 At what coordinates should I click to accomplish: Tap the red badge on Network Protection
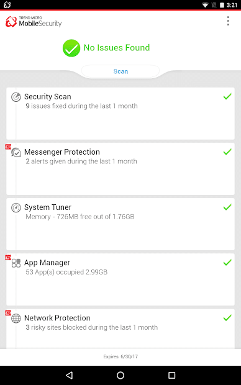[8, 313]
